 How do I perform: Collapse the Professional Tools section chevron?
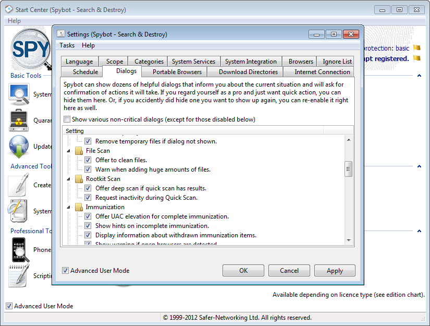point(419,231)
